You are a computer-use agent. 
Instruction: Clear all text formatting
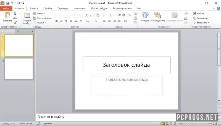coord(98,15)
